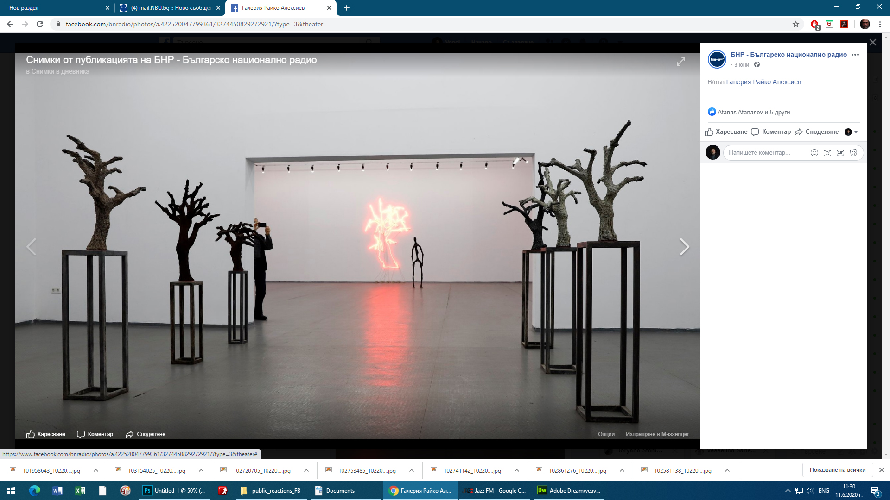Viewport: 890px width, 500px height.
Task: Close the downloads bar
Action: click(x=882, y=470)
